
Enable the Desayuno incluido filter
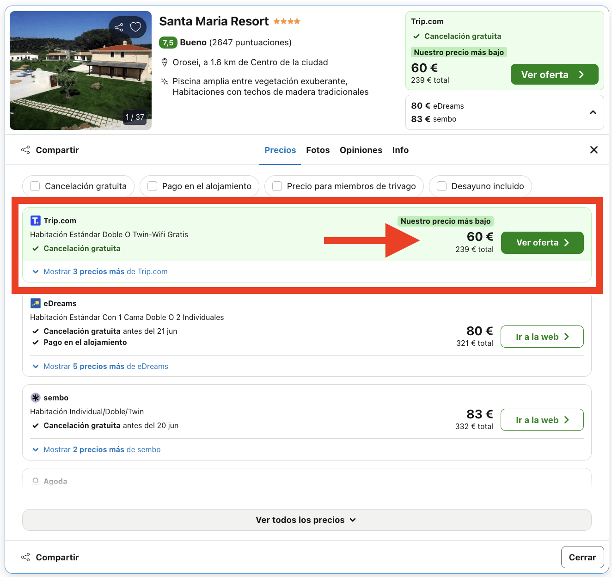pyautogui.click(x=441, y=186)
